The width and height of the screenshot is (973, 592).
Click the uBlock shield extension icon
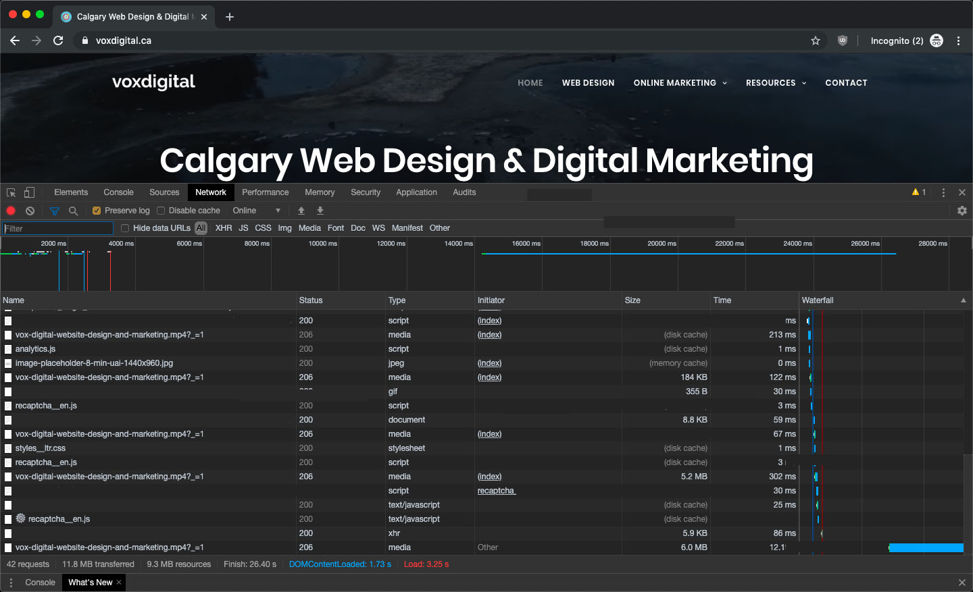[x=843, y=41]
